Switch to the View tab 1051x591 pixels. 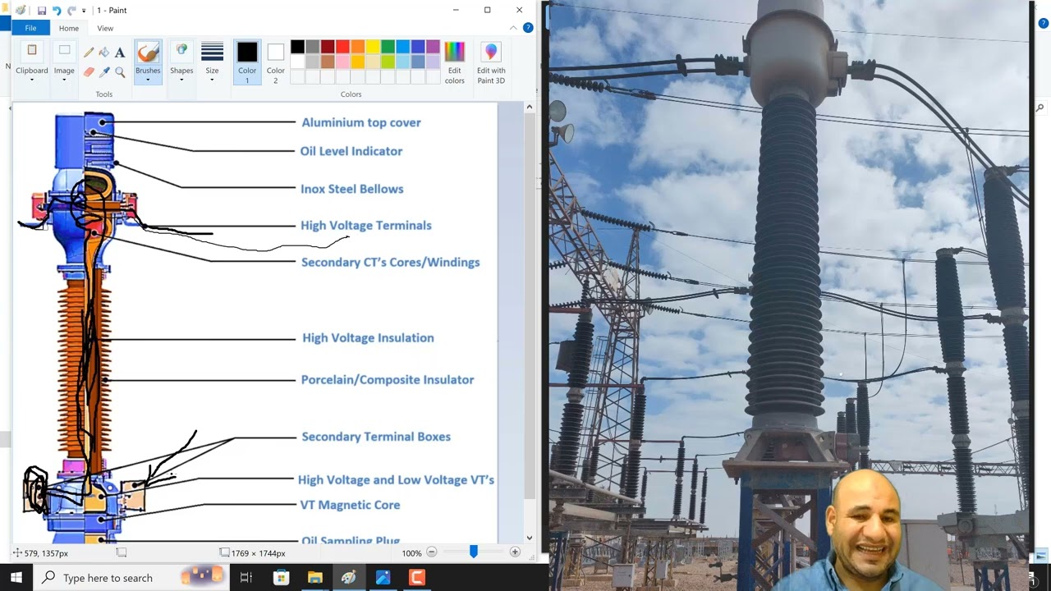[x=105, y=28]
